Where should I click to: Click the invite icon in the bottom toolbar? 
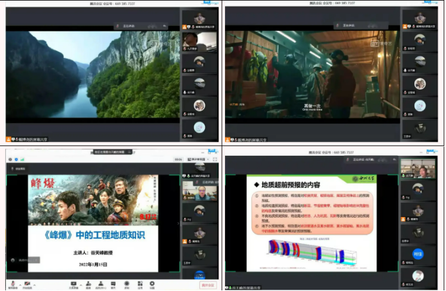pos(88,285)
